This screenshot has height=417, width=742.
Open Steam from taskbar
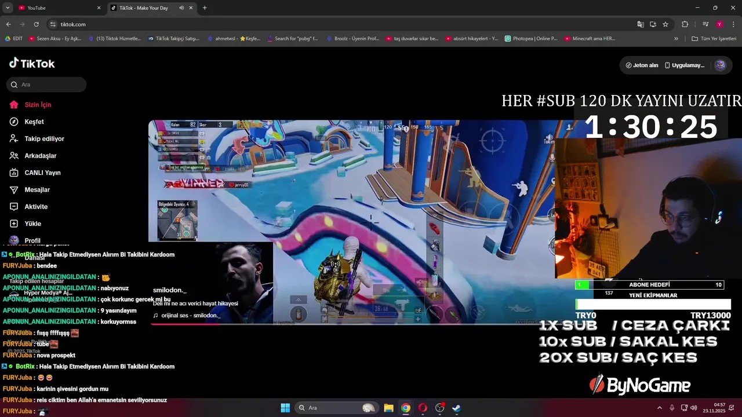pos(456,408)
